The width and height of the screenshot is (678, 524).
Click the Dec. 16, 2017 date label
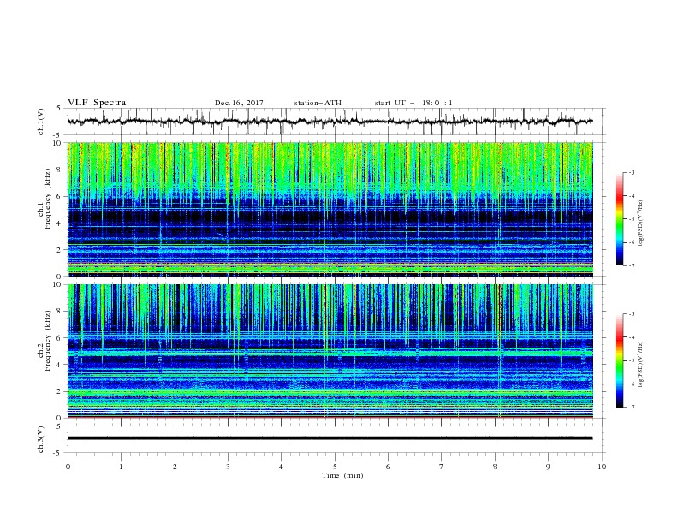pos(239,103)
